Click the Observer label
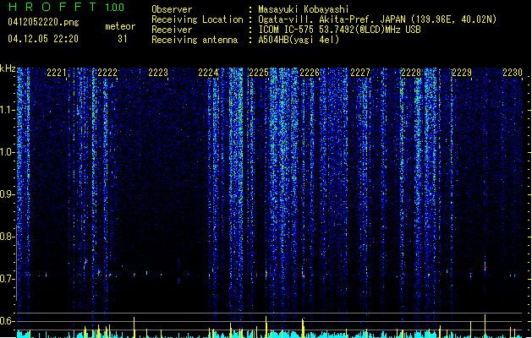Image resolution: width=532 pixels, height=338 pixels. [x=172, y=9]
